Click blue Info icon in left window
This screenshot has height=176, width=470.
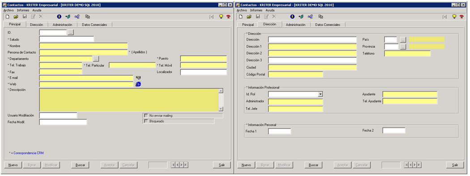coord(59,17)
